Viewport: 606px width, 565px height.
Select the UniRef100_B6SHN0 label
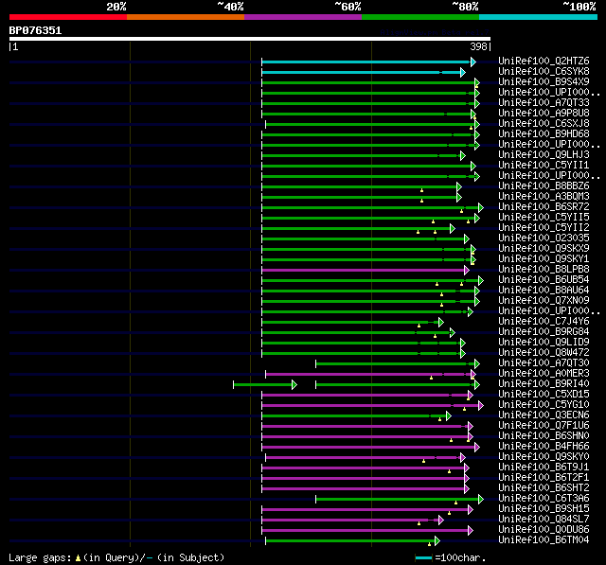(544, 436)
